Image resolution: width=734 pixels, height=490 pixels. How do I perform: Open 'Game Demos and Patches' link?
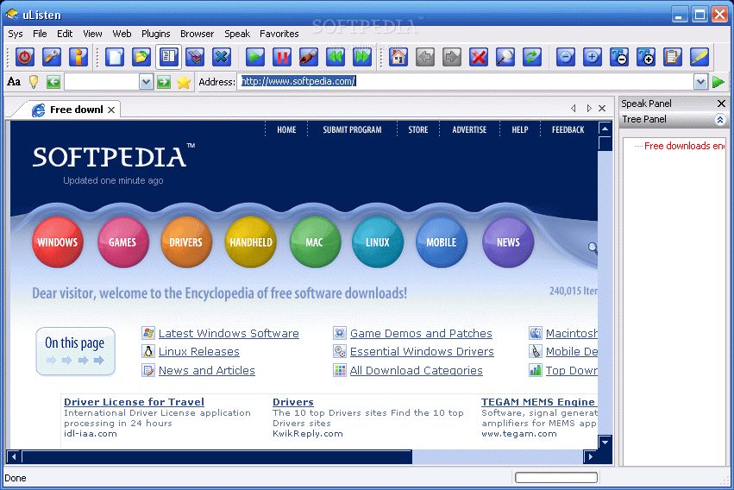pyautogui.click(x=421, y=333)
